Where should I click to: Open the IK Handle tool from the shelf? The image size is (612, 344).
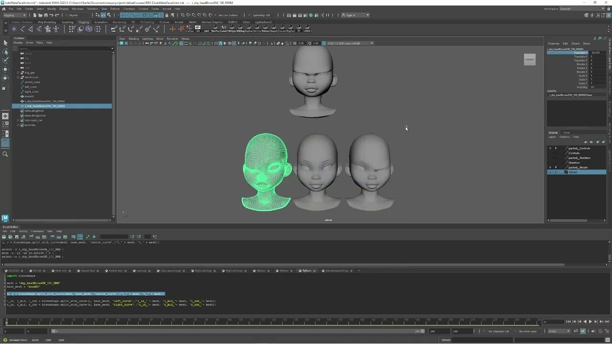pos(22,29)
